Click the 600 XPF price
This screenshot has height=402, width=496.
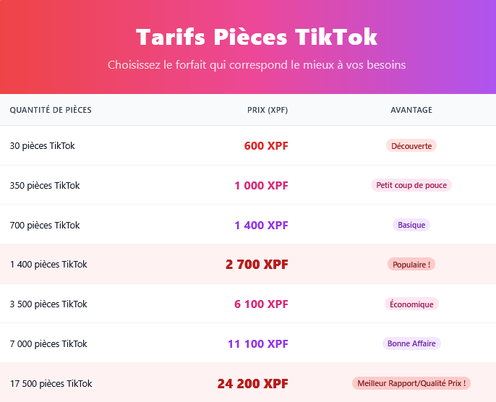tap(266, 146)
